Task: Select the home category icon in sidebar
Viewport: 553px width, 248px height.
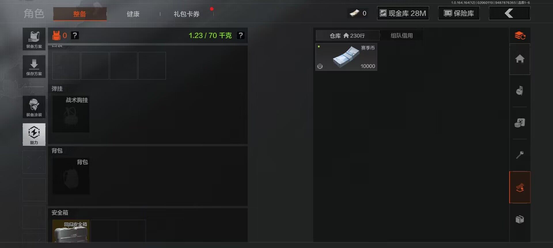Action: click(x=520, y=59)
